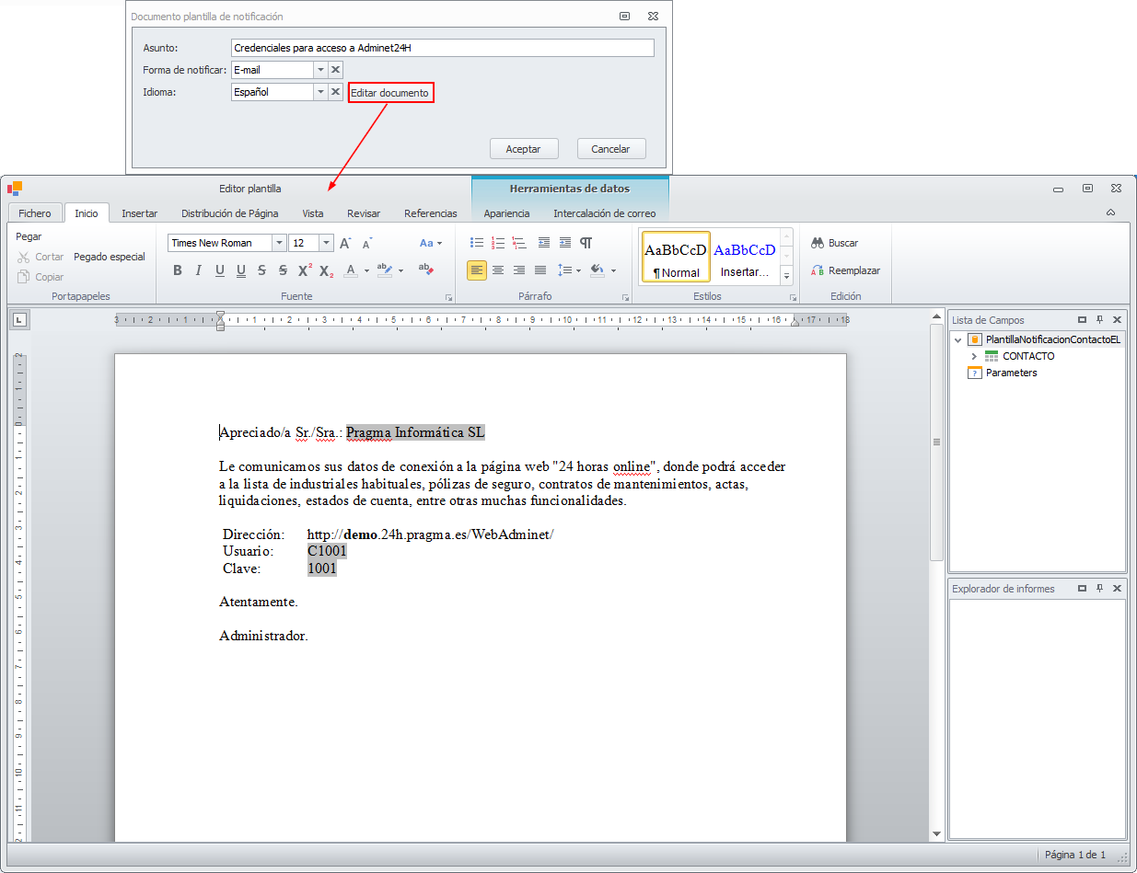
Task: Click the Buscar binoculars icon
Action: [817, 244]
